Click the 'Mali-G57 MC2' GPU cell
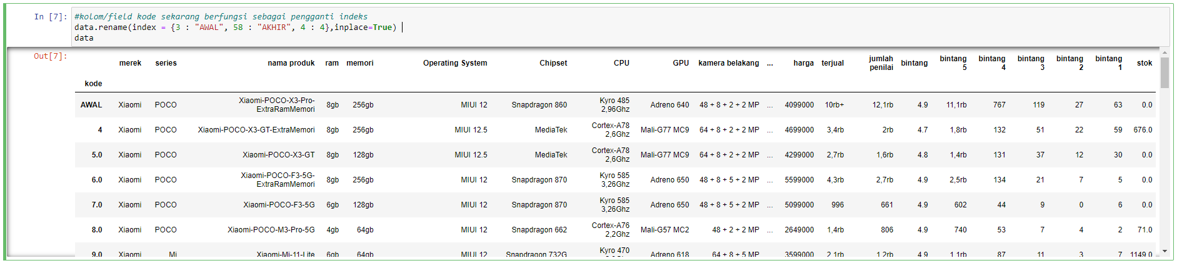1177x263 pixels. pyautogui.click(x=664, y=230)
